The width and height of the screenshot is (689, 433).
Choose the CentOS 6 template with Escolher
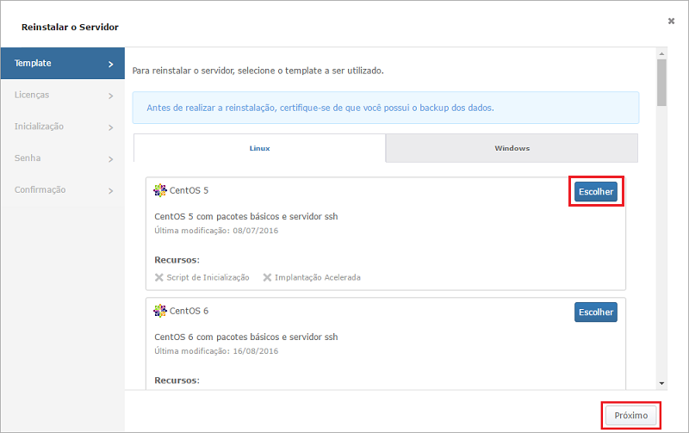click(x=596, y=312)
